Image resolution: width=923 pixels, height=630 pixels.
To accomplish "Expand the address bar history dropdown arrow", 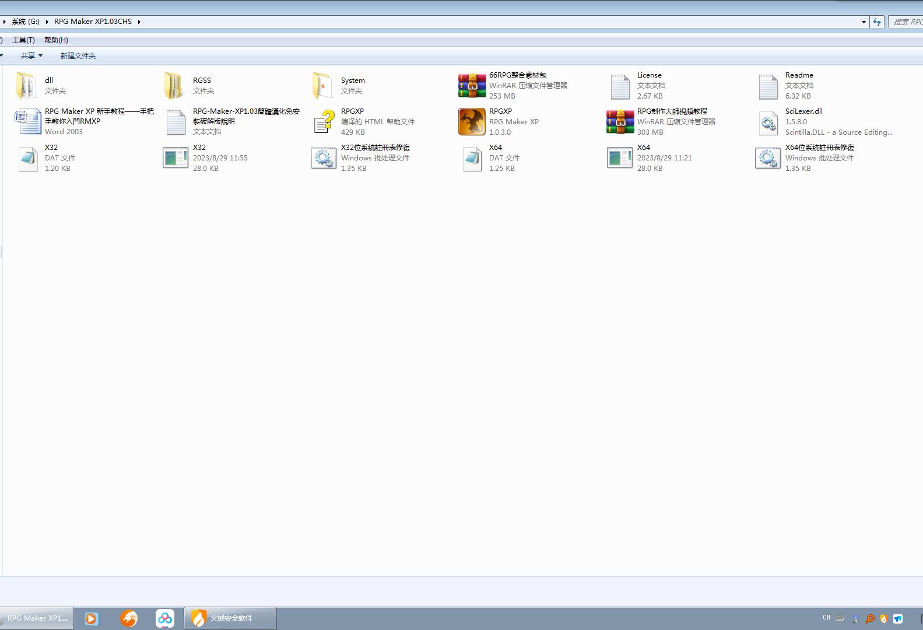I will click(864, 22).
